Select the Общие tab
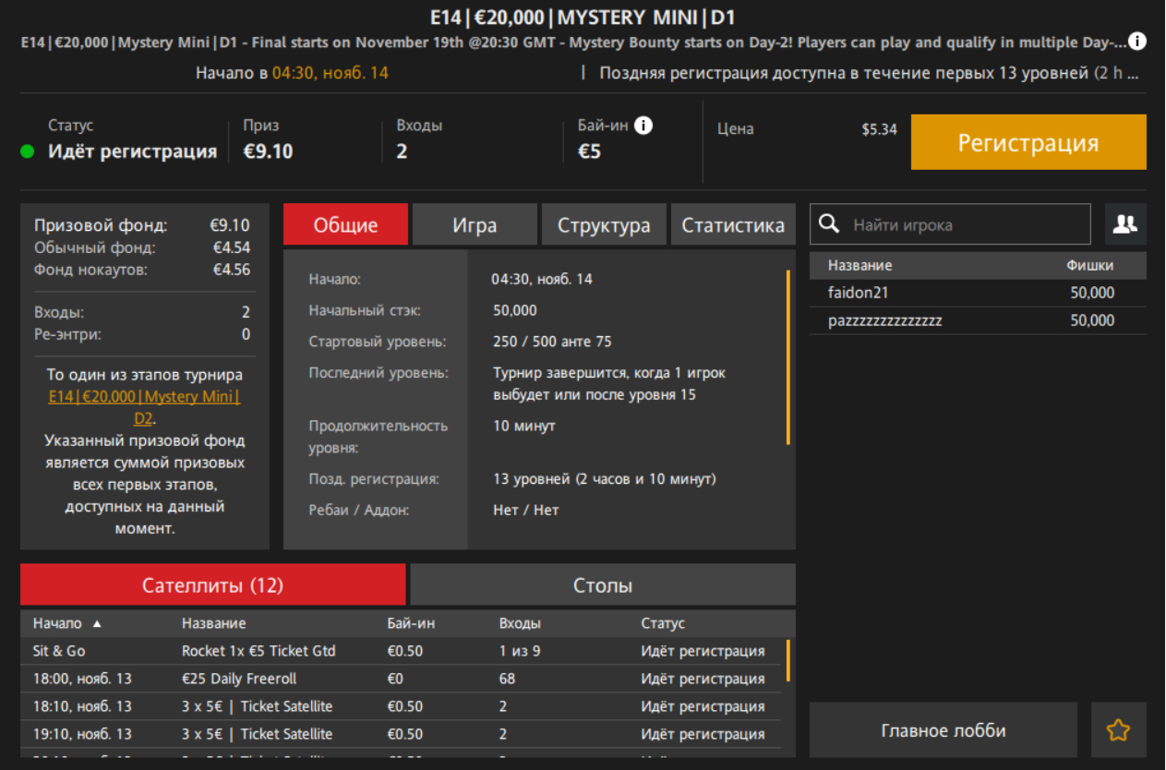 (345, 225)
